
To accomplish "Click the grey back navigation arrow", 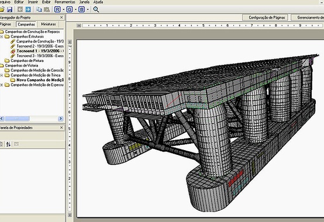I will click(20, 9).
